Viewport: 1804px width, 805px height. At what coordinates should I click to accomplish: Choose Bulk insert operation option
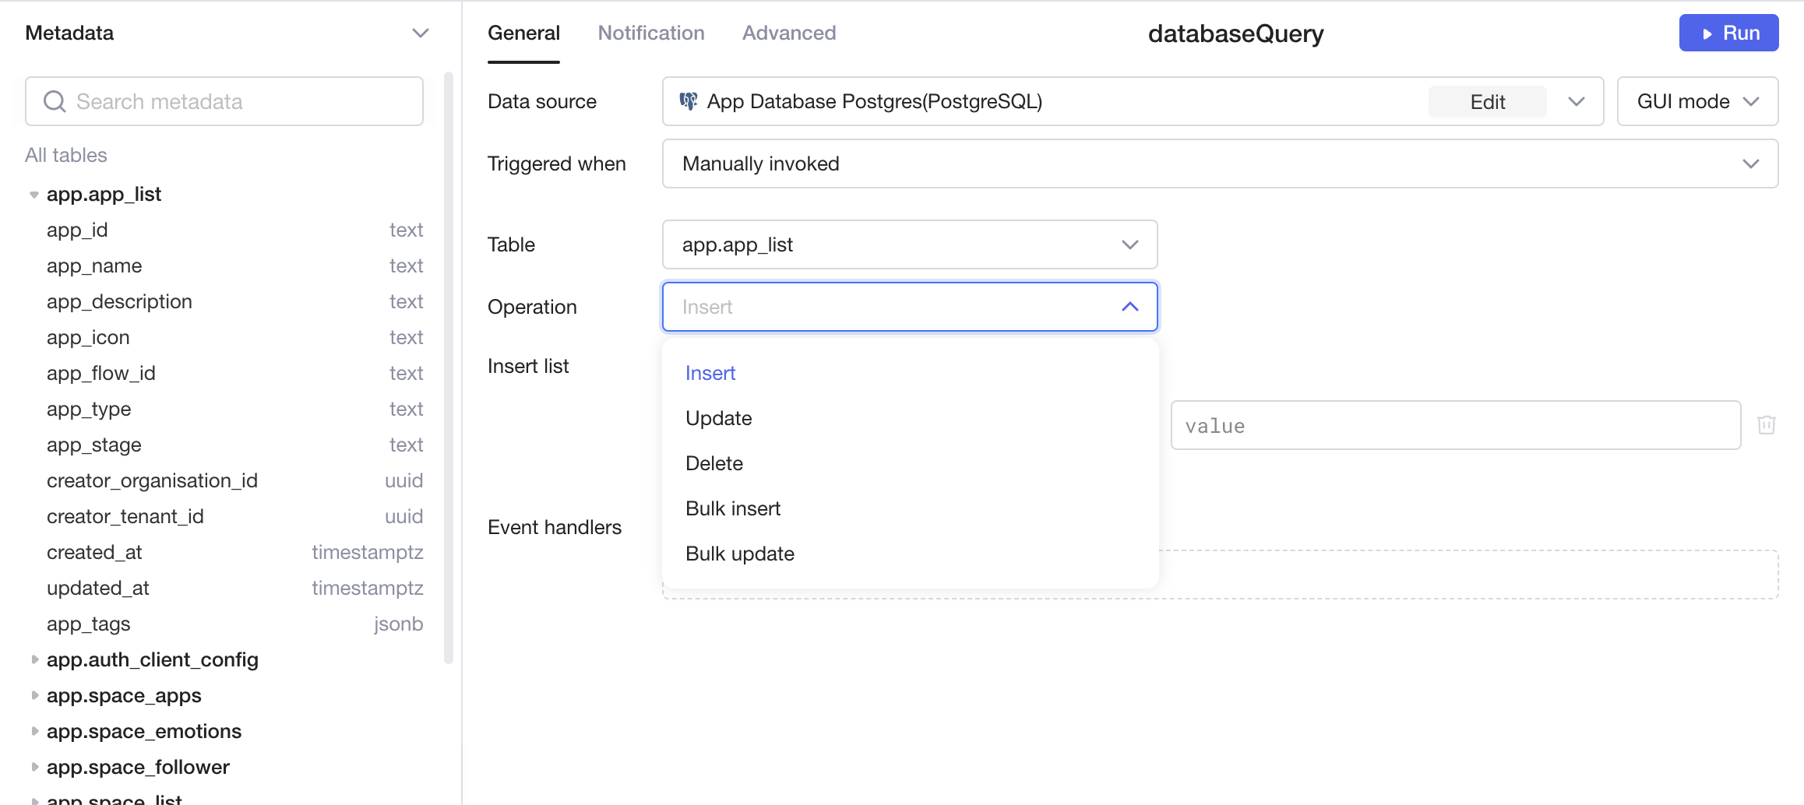pos(732,508)
